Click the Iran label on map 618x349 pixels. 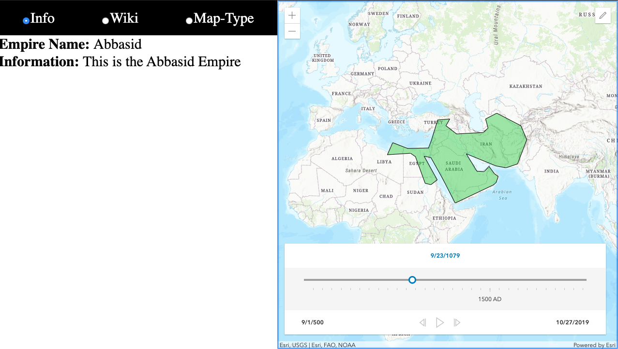pos(486,144)
